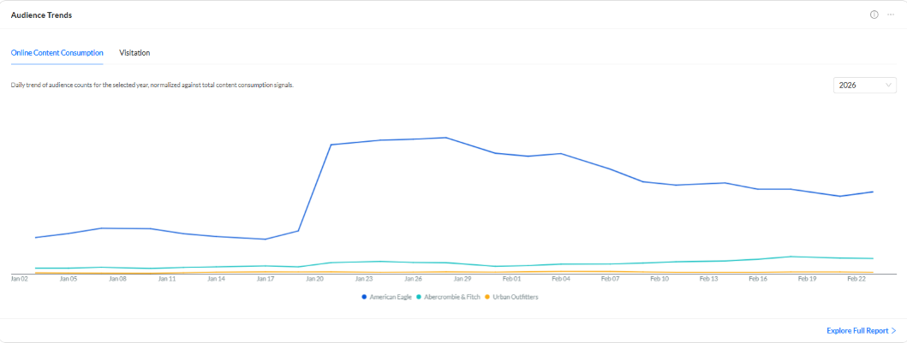Expand the year selector using its arrow
Image resolution: width=907 pixels, height=343 pixels.
tap(889, 86)
